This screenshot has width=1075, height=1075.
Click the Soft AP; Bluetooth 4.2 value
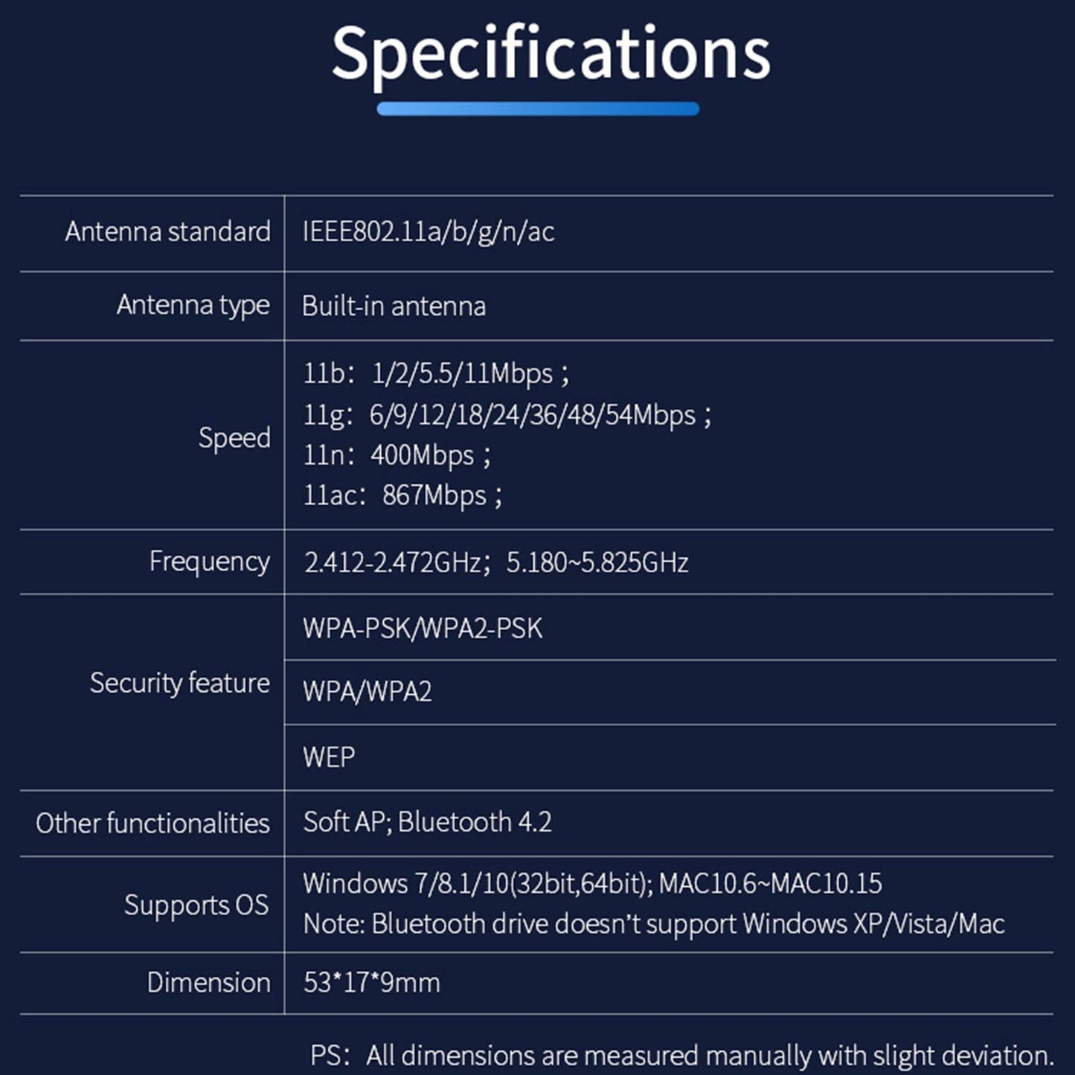[427, 822]
